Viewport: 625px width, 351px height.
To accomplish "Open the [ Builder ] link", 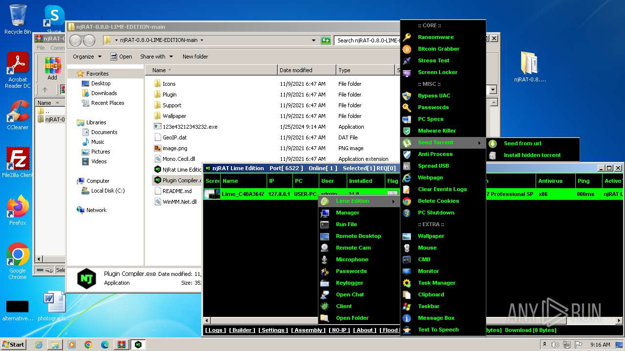I will click(242, 330).
